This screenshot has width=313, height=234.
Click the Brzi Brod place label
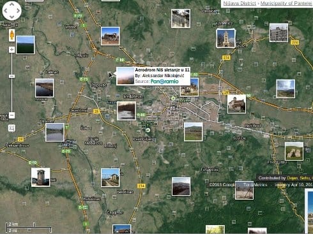253,126
